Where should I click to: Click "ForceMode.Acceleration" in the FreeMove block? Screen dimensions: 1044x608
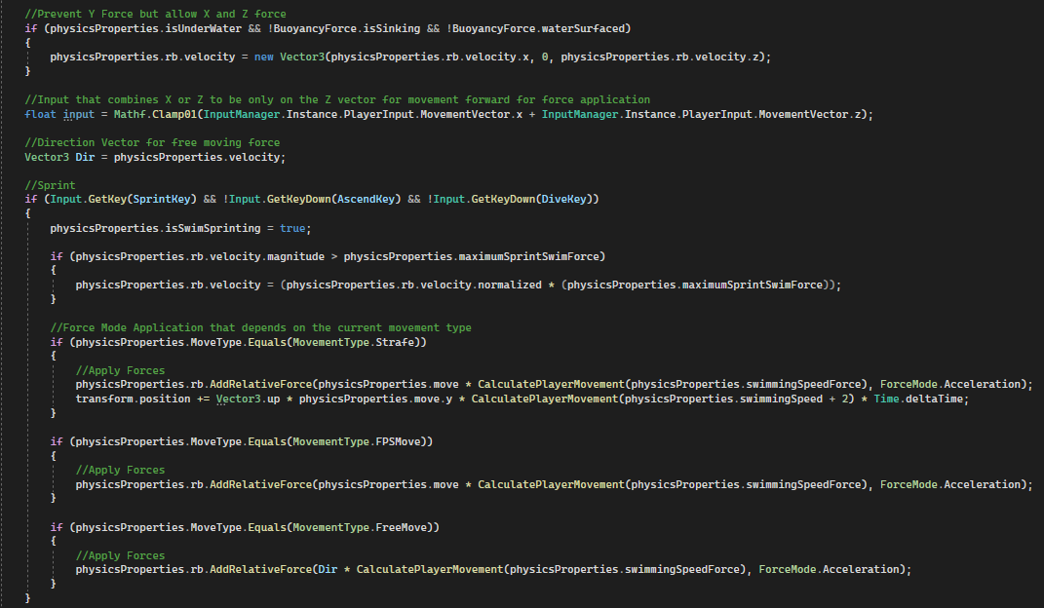(829, 569)
